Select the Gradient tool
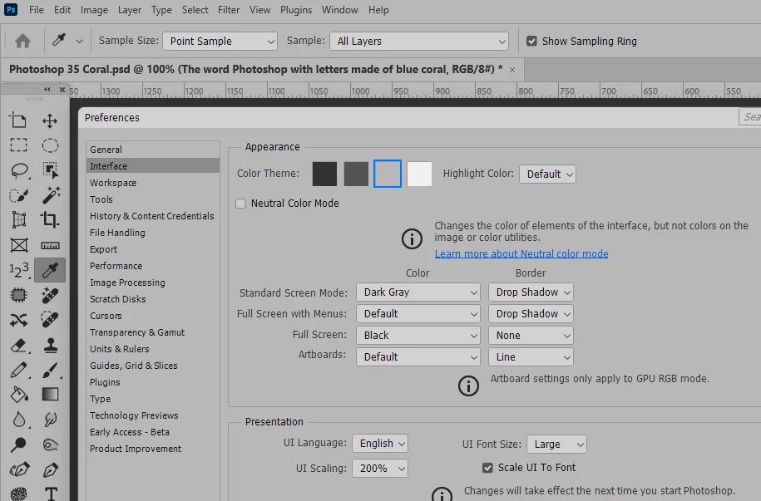This screenshot has width=761, height=501. pyautogui.click(x=50, y=395)
